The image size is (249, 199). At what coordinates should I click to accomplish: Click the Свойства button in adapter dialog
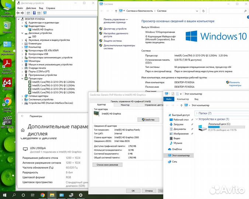pyautogui.click(x=148, y=120)
